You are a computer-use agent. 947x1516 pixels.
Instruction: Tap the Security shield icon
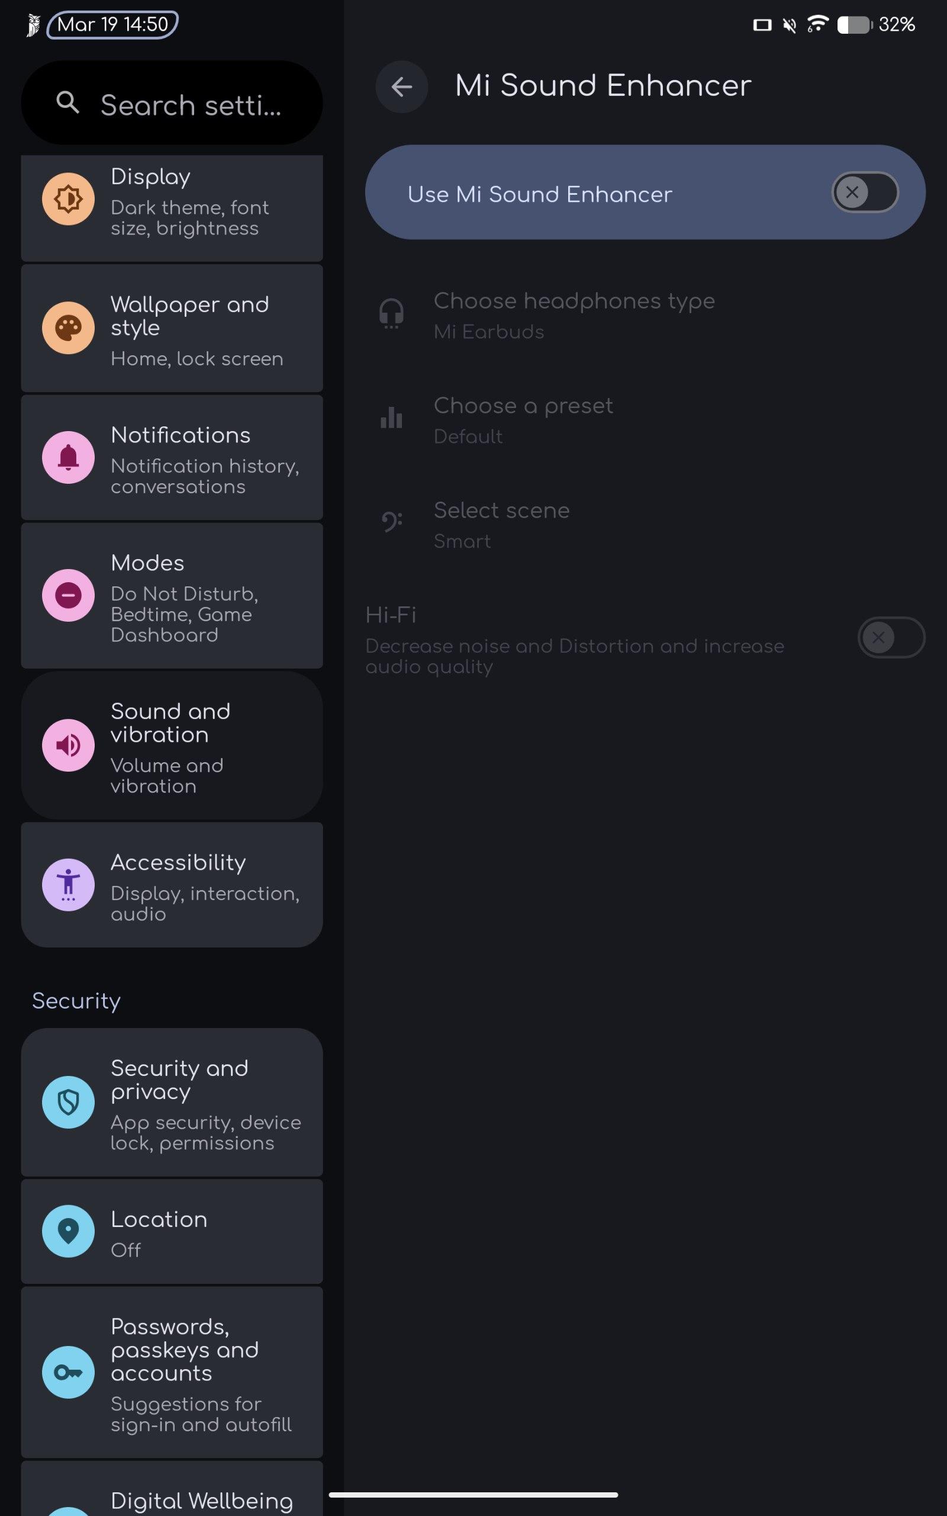68,1103
